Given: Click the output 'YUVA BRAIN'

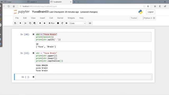Looking at the screenshot, I should tap(42, 65).
